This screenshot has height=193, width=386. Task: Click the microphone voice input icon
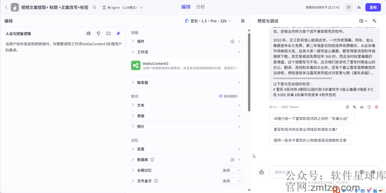coord(374,172)
